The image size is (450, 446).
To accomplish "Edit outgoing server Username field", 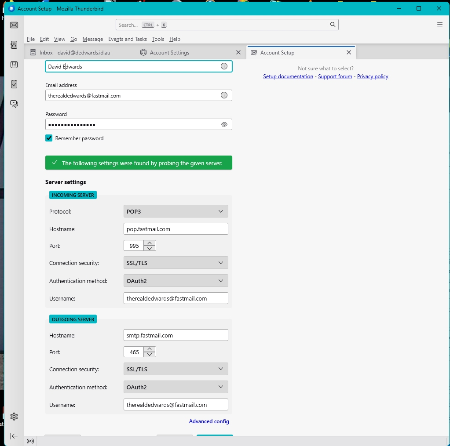I will tap(176, 404).
